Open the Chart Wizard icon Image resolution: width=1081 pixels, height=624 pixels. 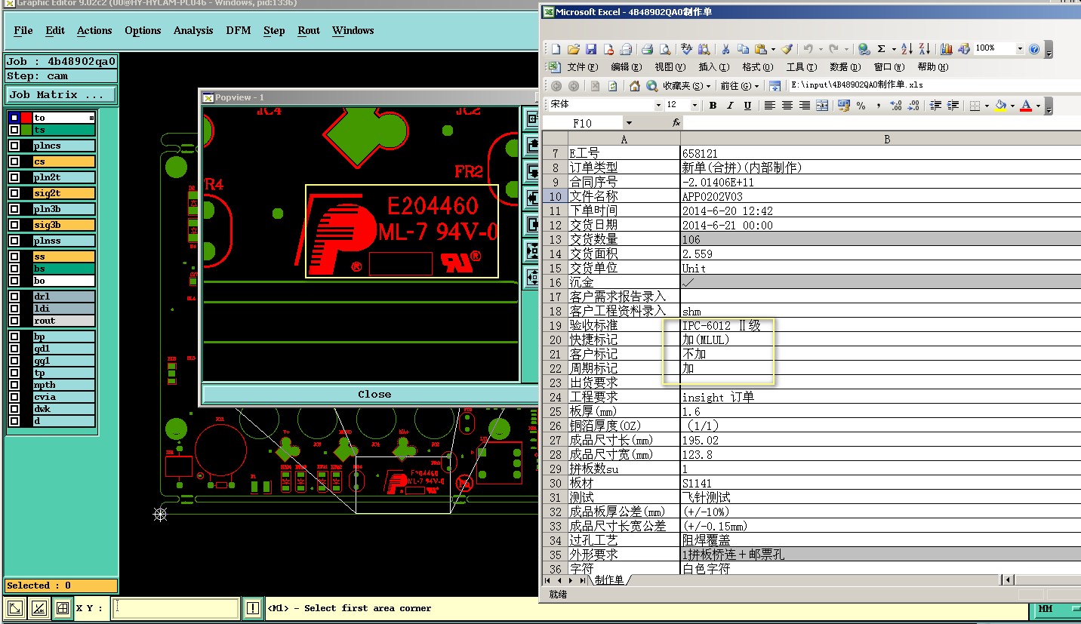pos(946,49)
